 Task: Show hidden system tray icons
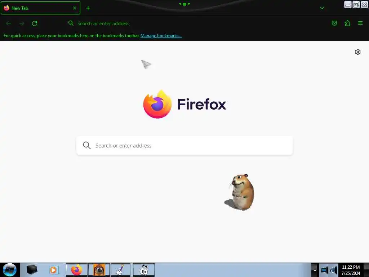pyautogui.click(x=315, y=270)
